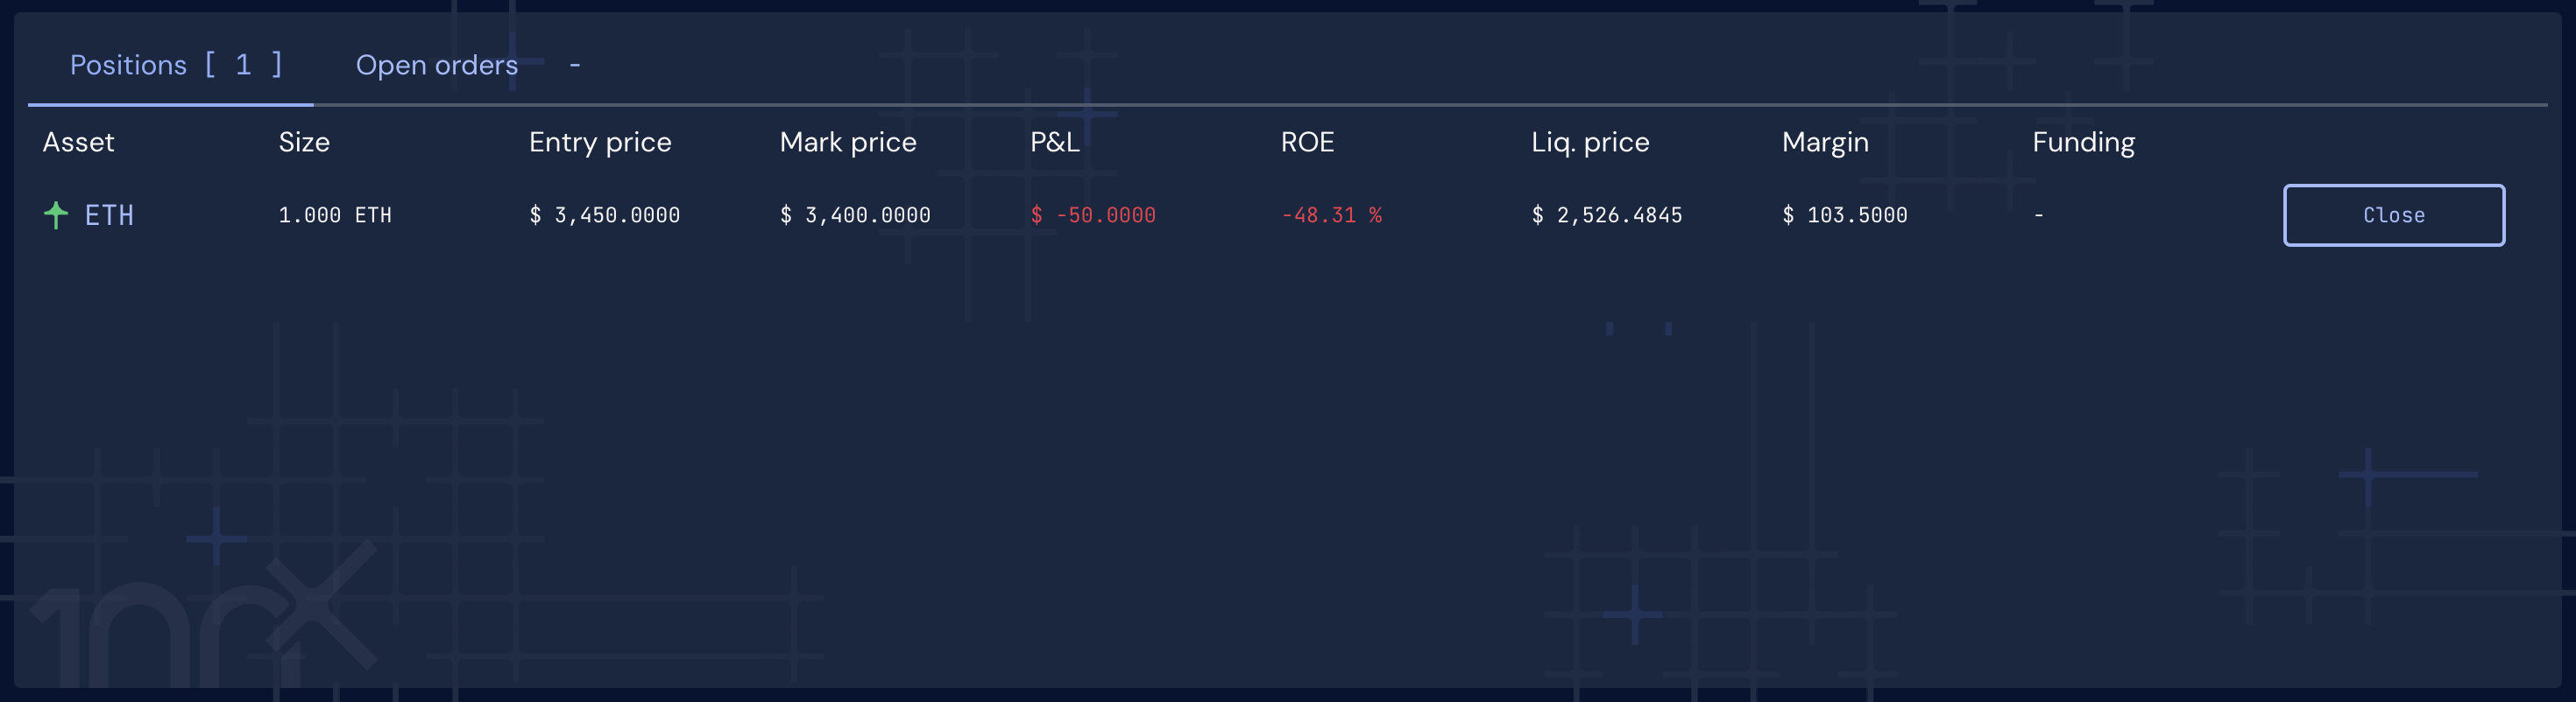
Task: Click the Margin column header
Action: [x=1825, y=142]
